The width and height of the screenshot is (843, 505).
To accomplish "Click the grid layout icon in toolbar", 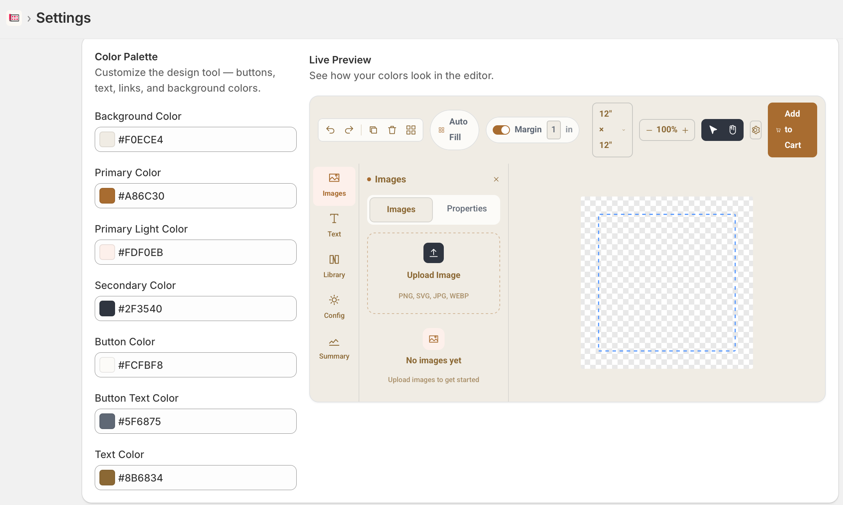I will (411, 130).
